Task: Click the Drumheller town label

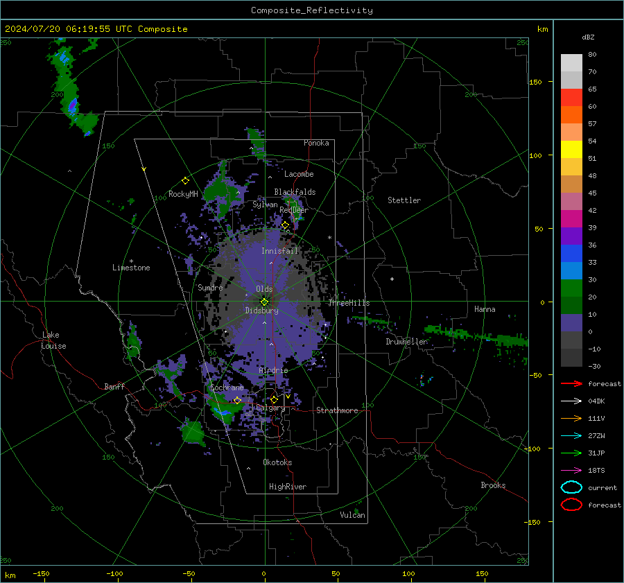Action: coord(407,342)
